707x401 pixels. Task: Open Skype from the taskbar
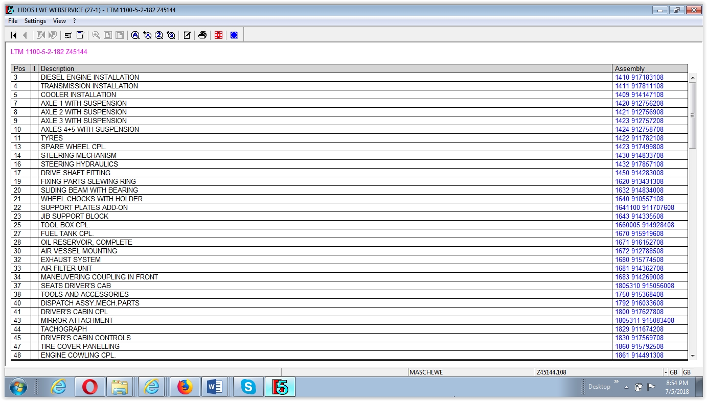click(x=248, y=387)
